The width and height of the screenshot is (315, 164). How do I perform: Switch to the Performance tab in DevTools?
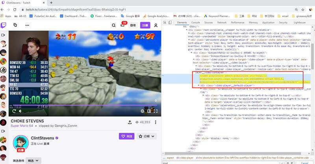click(x=238, y=22)
